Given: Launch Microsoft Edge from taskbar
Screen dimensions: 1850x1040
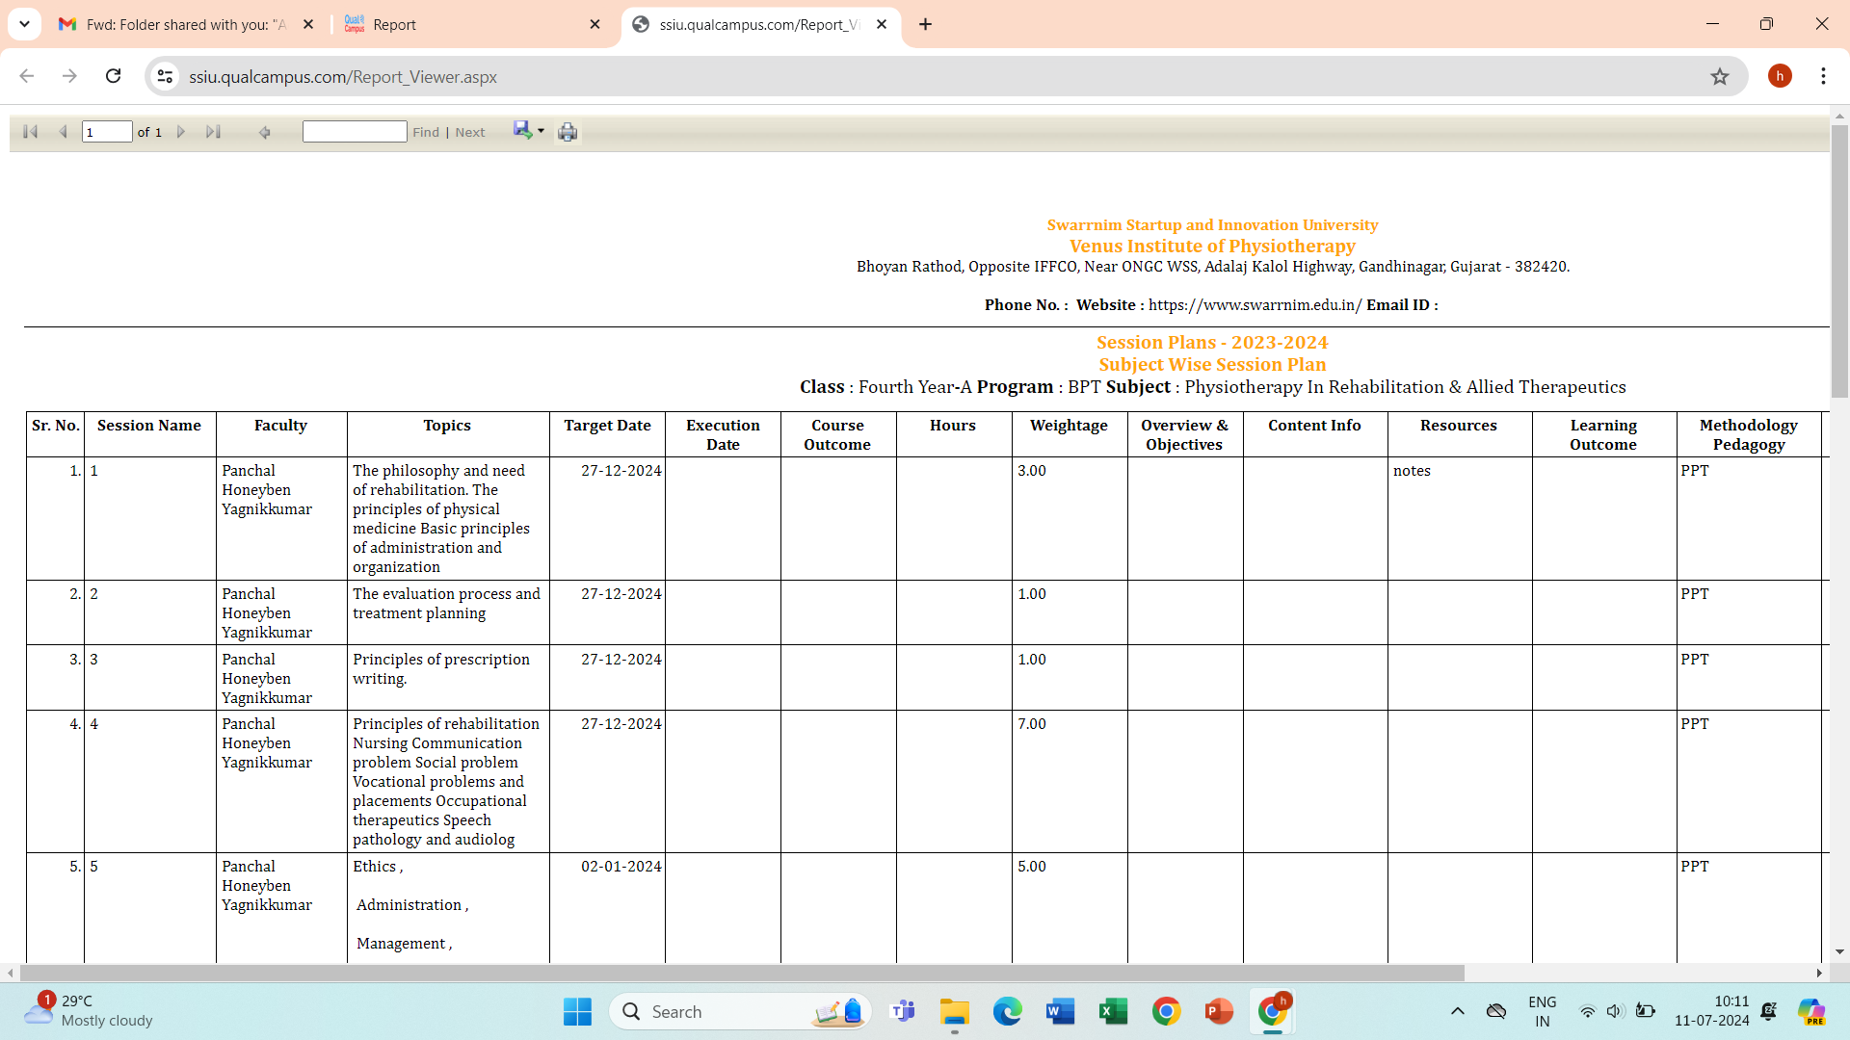Looking at the screenshot, I should tap(1008, 1012).
